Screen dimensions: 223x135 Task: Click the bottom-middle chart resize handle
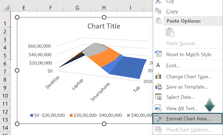click(x=104, y=124)
